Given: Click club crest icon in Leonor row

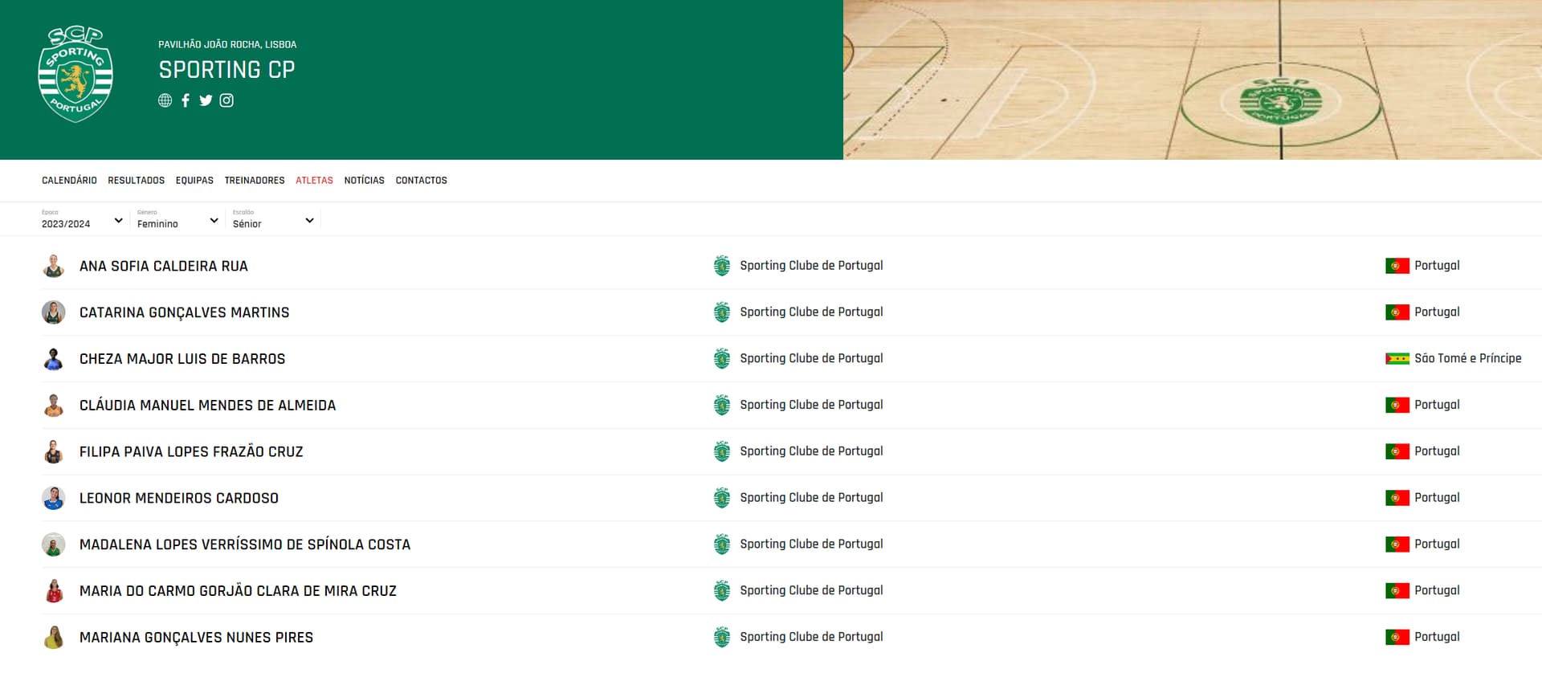Looking at the screenshot, I should pyautogui.click(x=722, y=498).
